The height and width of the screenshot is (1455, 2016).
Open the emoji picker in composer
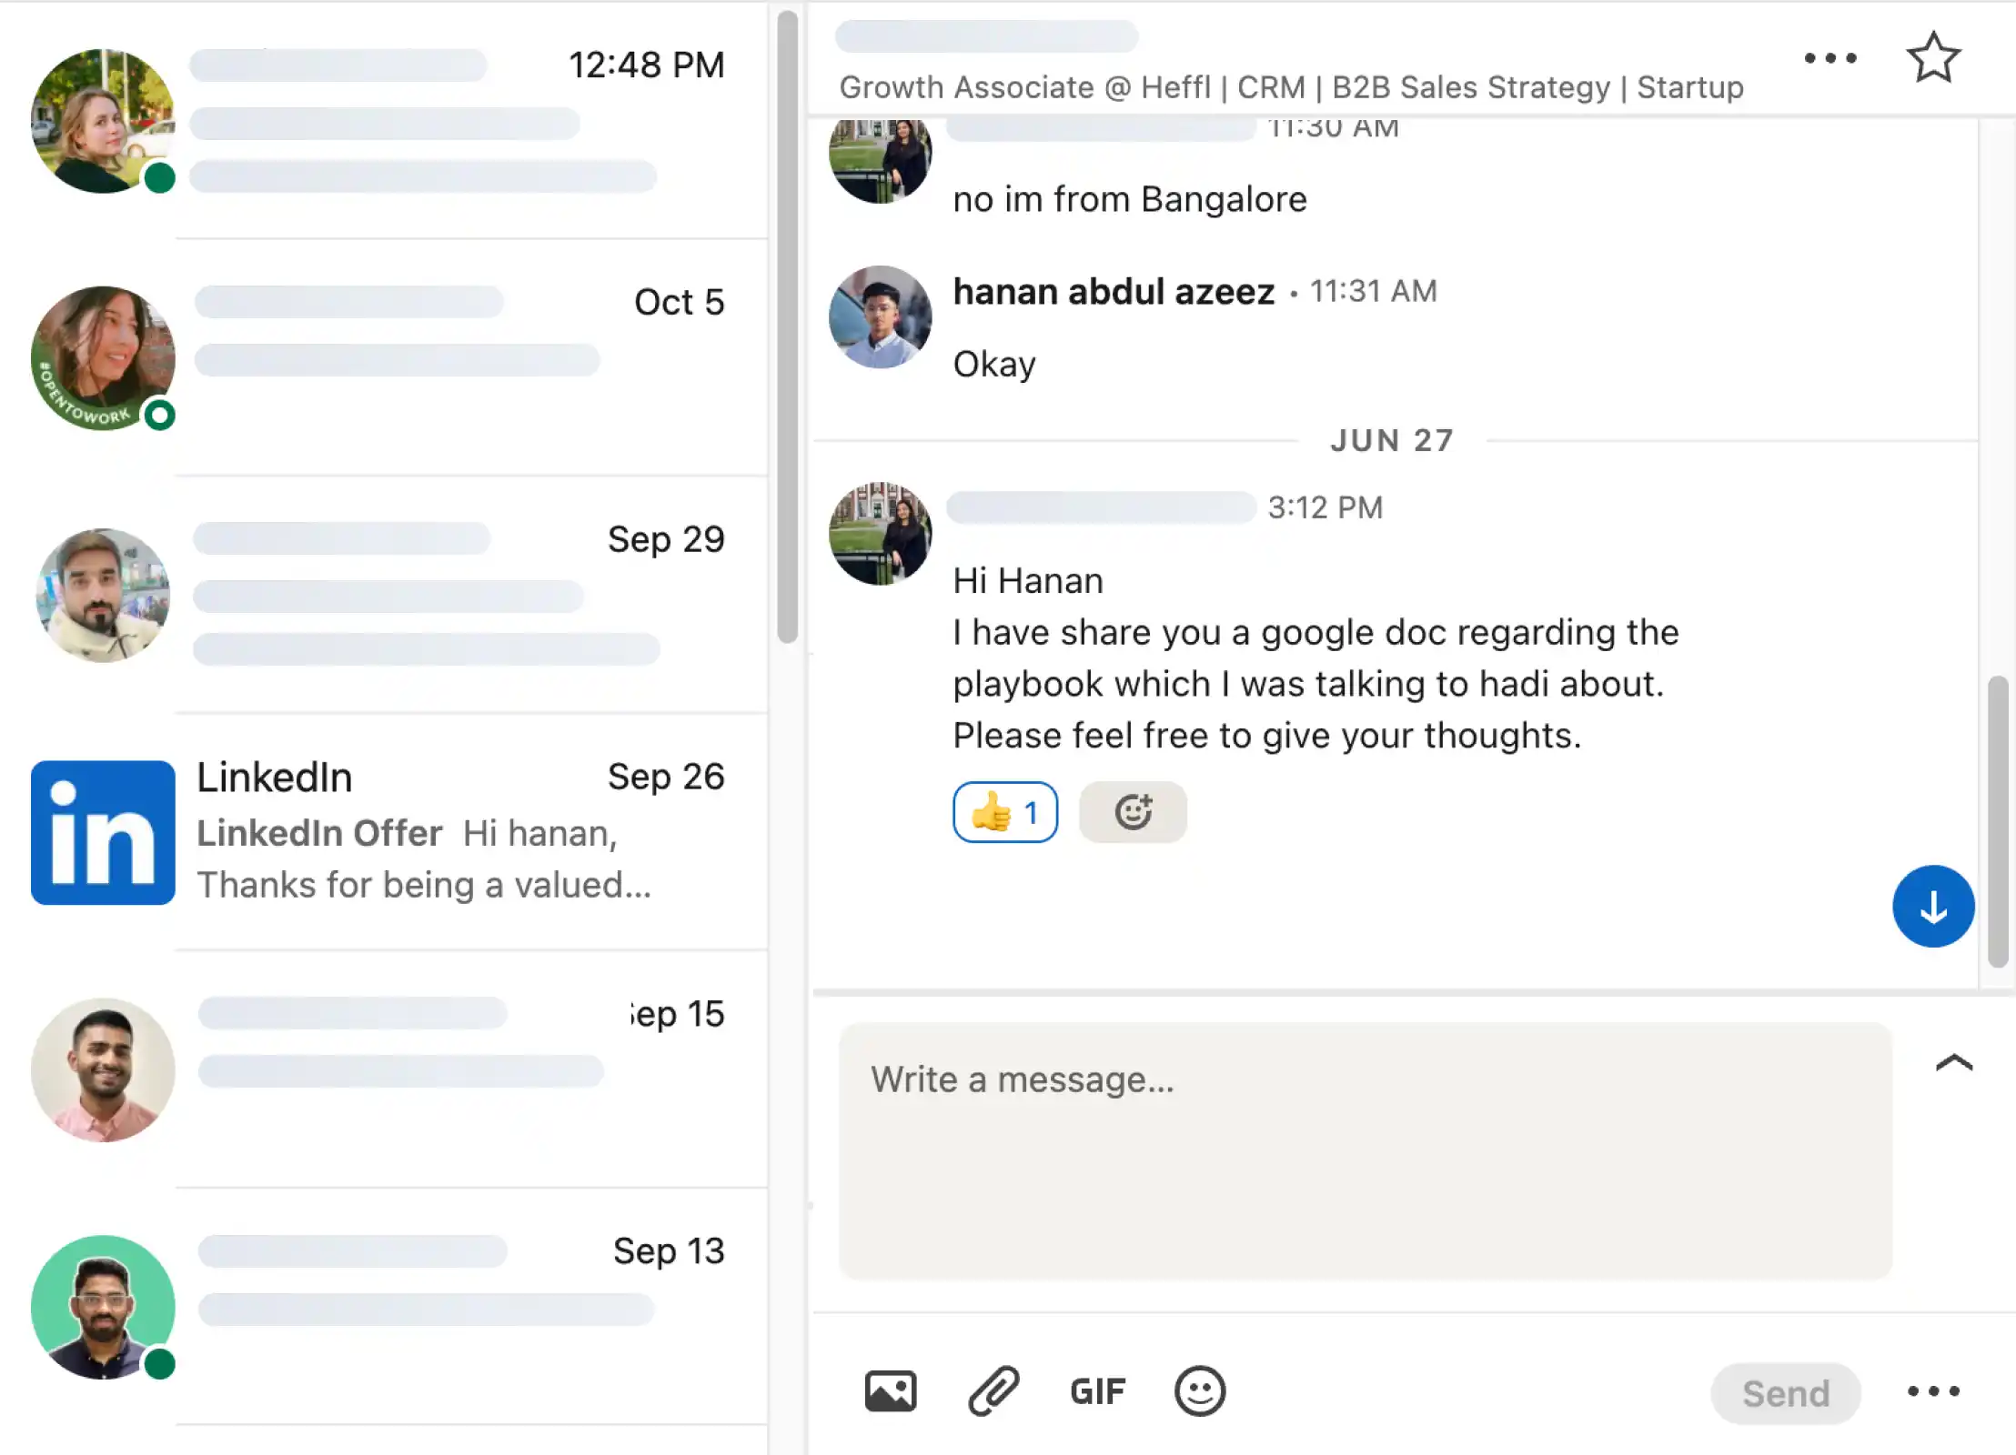pyautogui.click(x=1200, y=1391)
